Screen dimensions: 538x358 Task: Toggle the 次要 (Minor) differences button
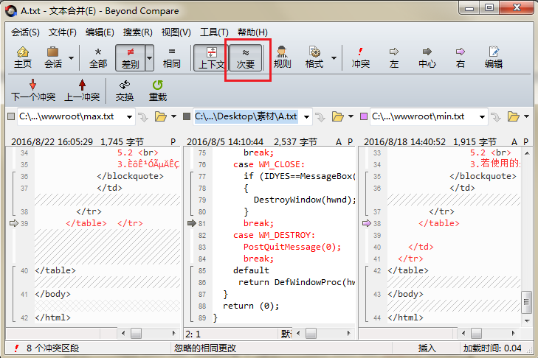pyautogui.click(x=246, y=57)
